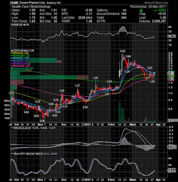
Task: Click the 0.53 price annotation
Action: pyautogui.click(x=36, y=116)
